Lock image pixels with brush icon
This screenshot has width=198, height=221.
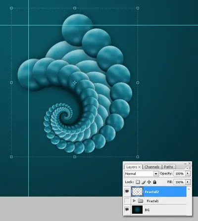coord(144,182)
